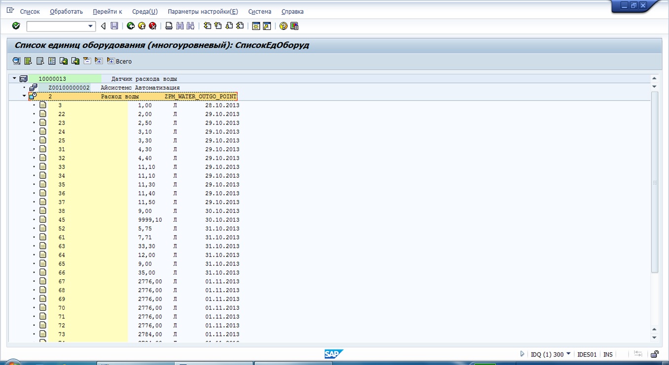Click the green Enter checkmark icon
The height and width of the screenshot is (365, 669).
[16, 26]
